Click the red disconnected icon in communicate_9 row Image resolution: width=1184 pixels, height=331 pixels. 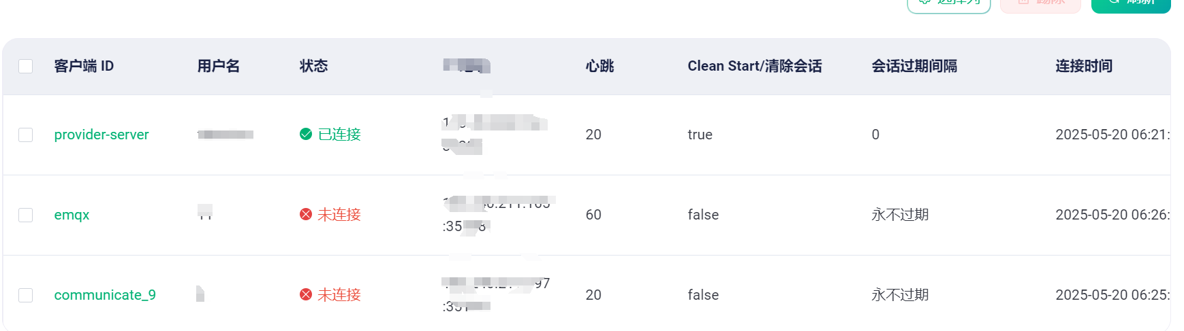click(306, 294)
